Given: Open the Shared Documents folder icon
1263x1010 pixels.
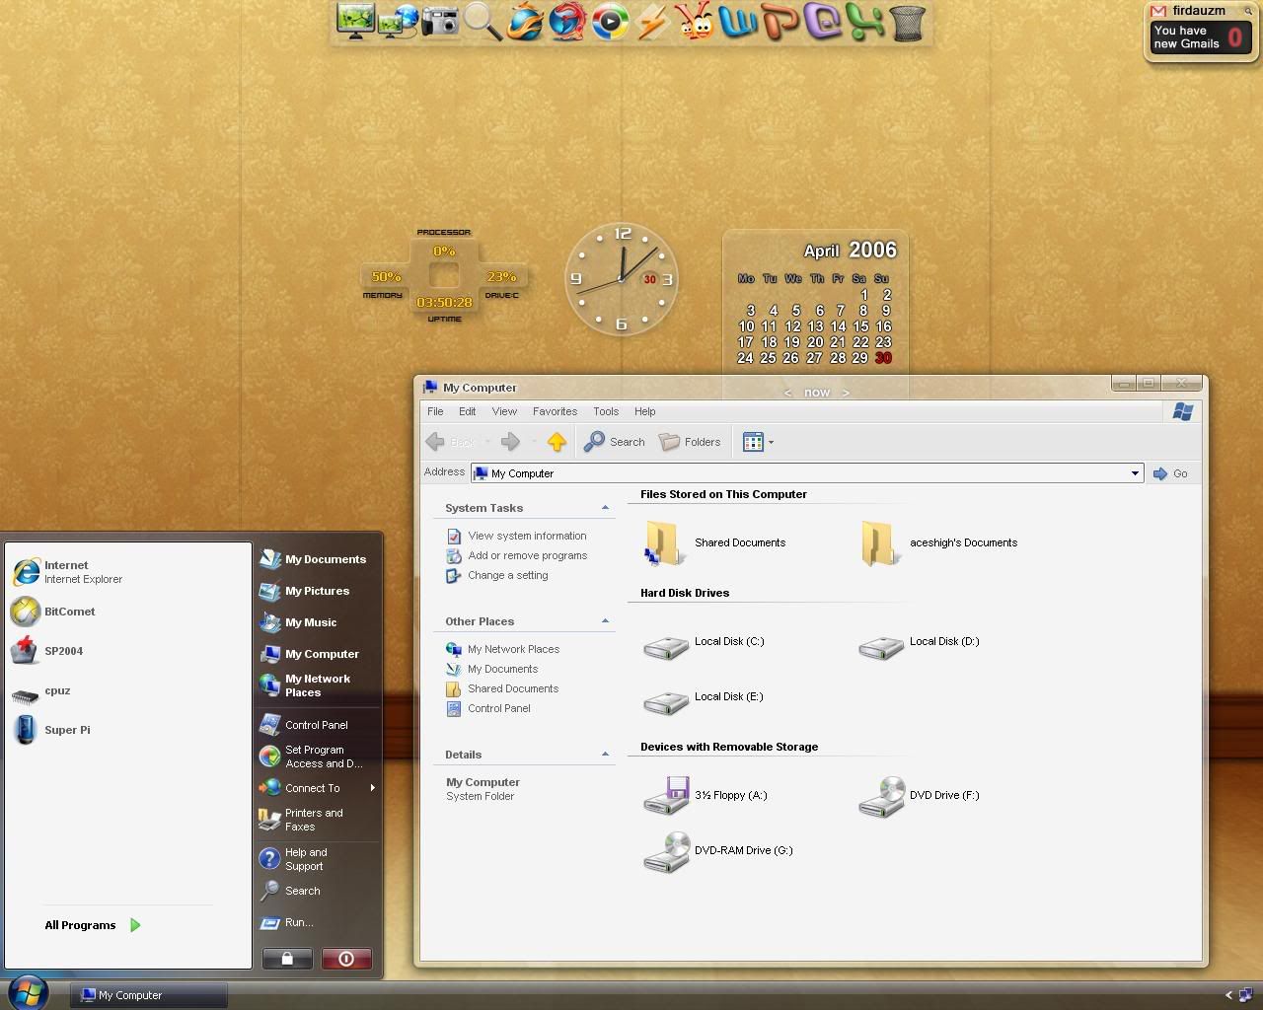Looking at the screenshot, I should coord(664,543).
